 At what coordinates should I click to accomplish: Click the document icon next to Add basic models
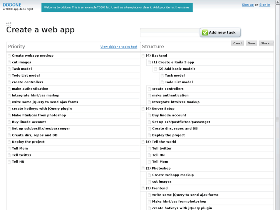156,69
